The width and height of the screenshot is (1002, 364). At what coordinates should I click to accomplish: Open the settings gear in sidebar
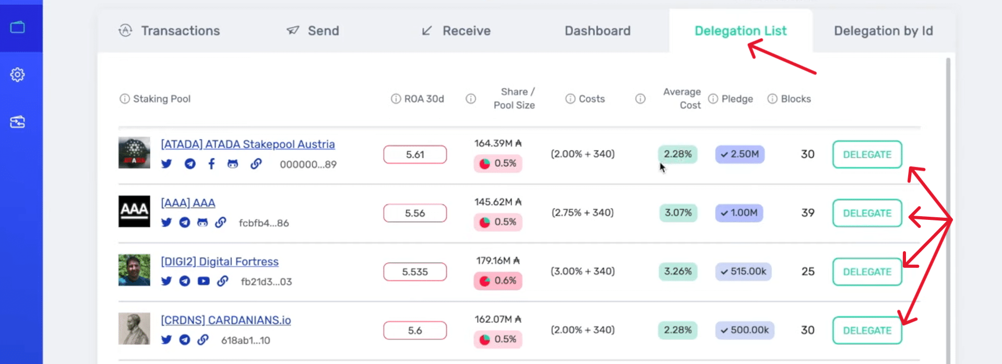[18, 75]
